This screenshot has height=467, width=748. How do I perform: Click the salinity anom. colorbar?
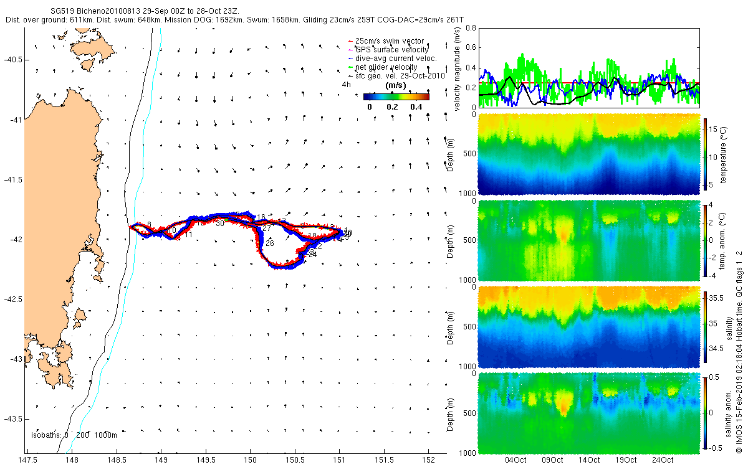pyautogui.click(x=706, y=412)
